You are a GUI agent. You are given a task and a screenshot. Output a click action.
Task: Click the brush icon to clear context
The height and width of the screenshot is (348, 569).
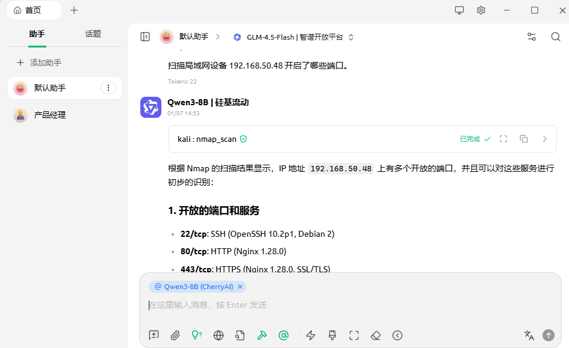click(332, 335)
